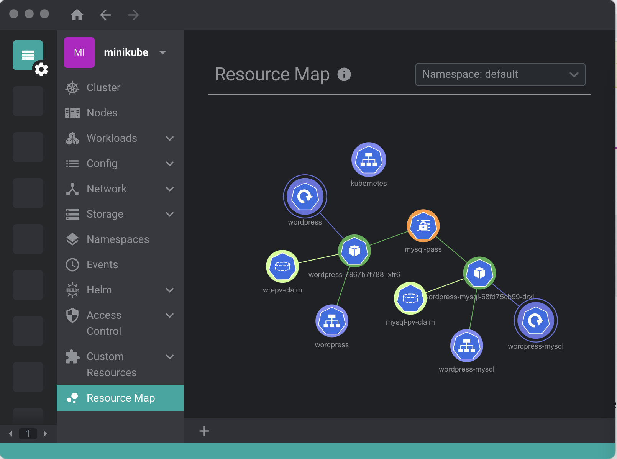Viewport: 617px width, 459px height.
Task: Open new terminal tab with plus icon
Action: pyautogui.click(x=204, y=431)
